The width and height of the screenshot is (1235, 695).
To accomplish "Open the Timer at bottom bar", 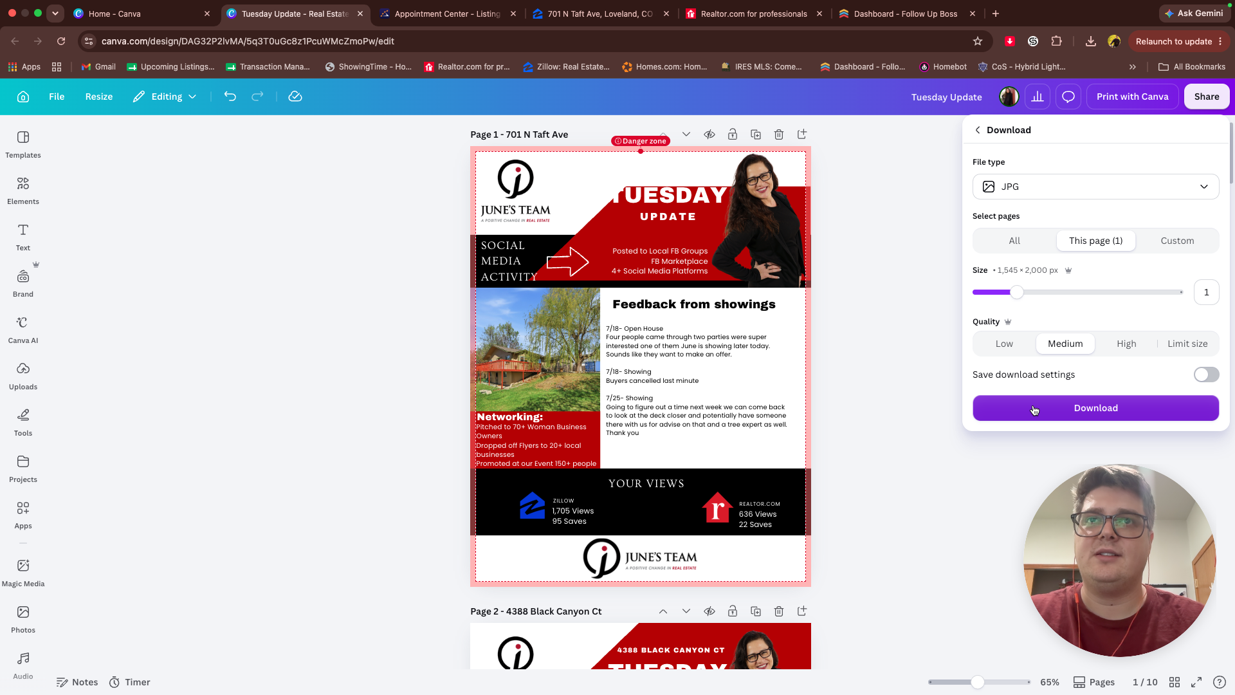I will [130, 682].
